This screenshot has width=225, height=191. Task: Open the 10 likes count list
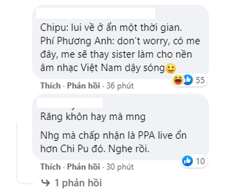[x=200, y=161]
